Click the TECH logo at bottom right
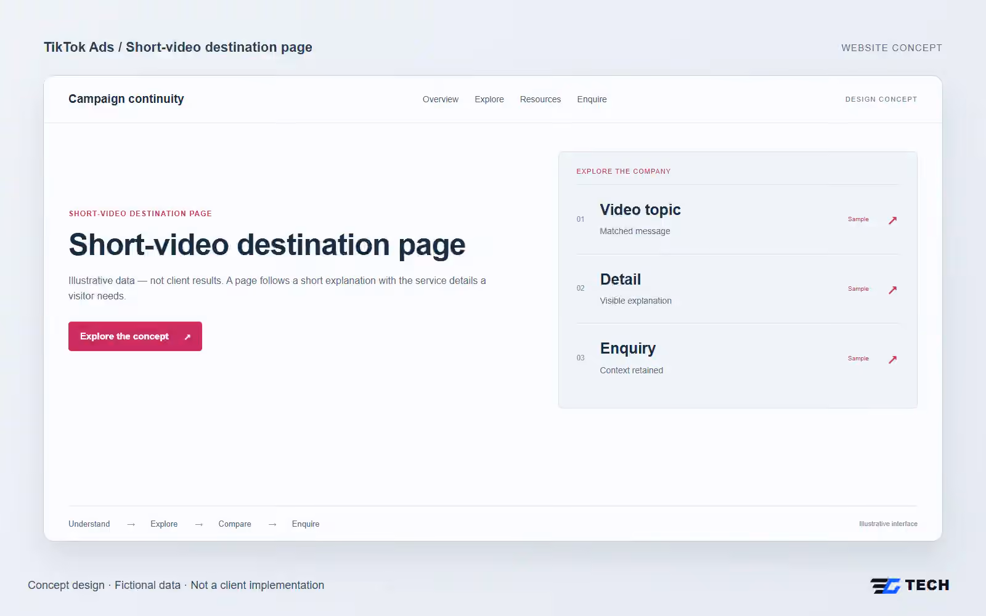The width and height of the screenshot is (986, 616). 910,585
